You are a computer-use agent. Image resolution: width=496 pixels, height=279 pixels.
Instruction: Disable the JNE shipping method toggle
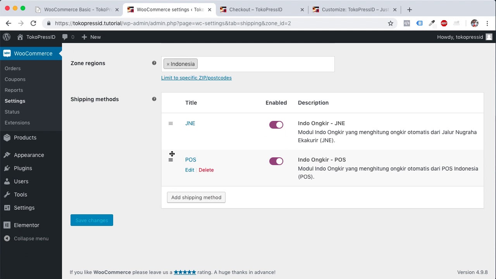point(276,124)
